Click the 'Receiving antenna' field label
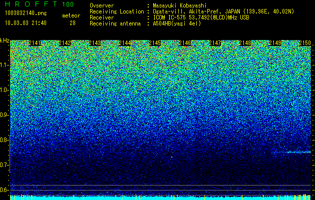 pos(115,23)
